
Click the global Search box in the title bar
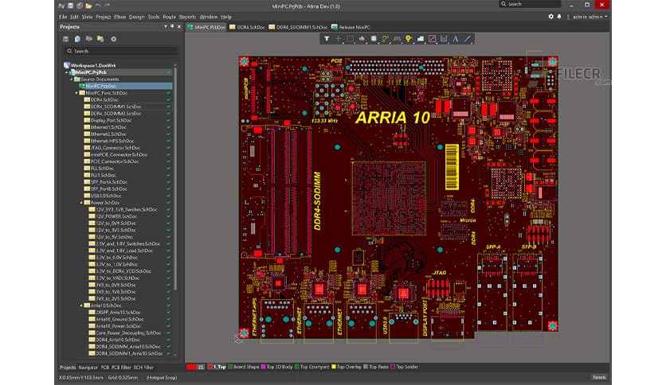pos(530,4)
